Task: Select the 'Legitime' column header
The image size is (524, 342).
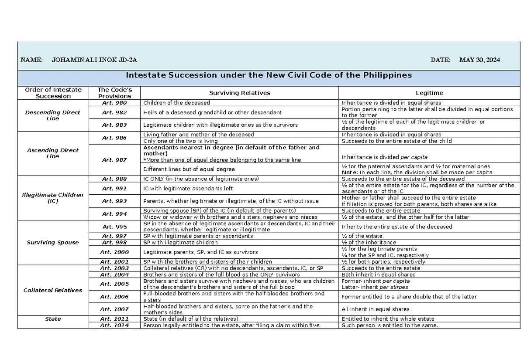Action: (429, 93)
